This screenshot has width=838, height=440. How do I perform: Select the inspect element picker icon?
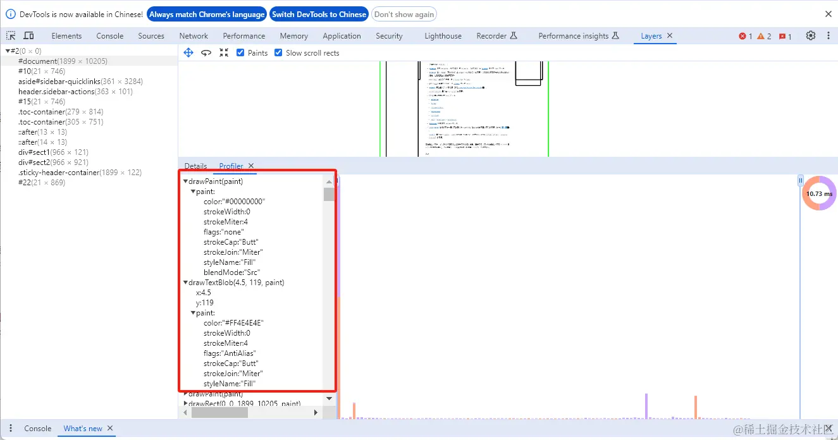pos(11,36)
